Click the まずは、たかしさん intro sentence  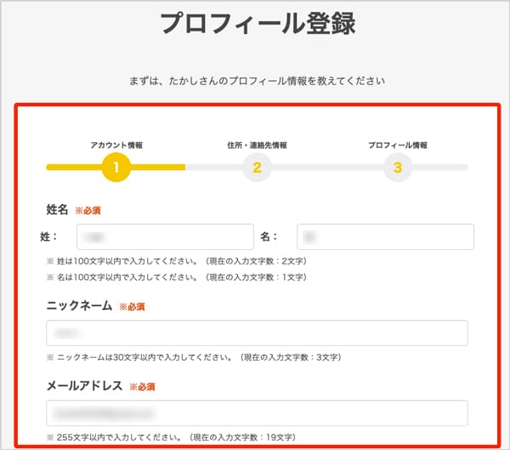[255, 83]
